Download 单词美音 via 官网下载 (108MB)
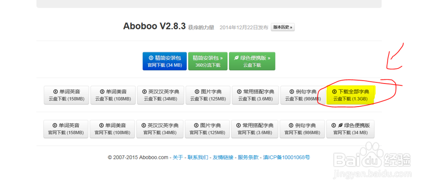 coord(112,129)
